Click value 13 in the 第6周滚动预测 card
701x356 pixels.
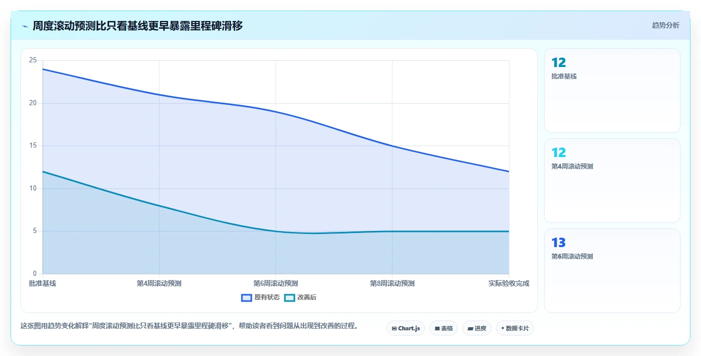click(559, 243)
